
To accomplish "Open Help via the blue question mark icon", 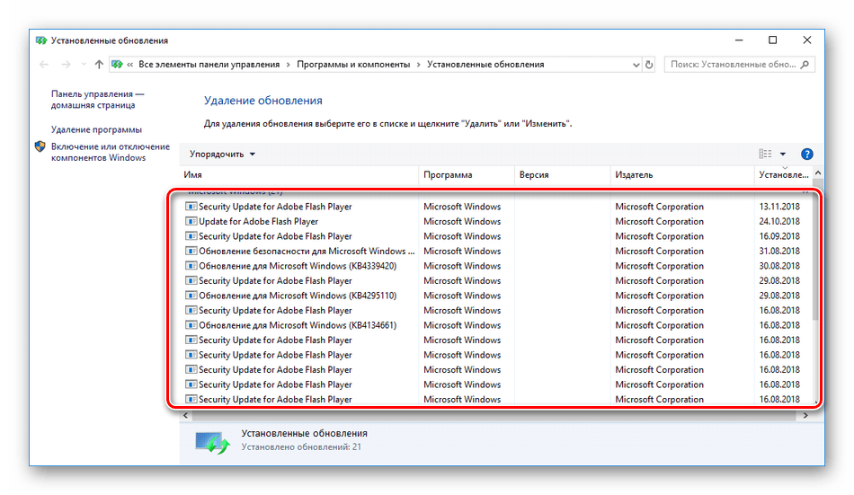I will pyautogui.click(x=806, y=155).
